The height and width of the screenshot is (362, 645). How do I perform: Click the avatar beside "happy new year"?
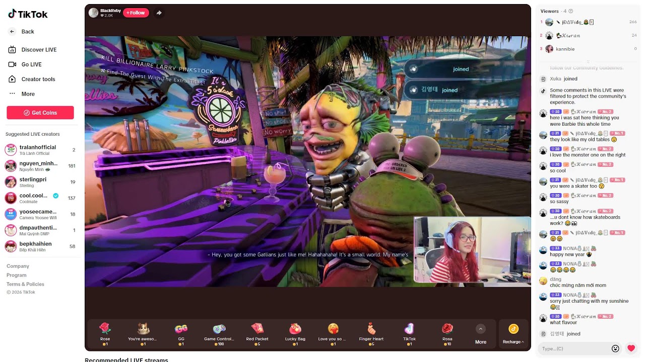point(543,250)
